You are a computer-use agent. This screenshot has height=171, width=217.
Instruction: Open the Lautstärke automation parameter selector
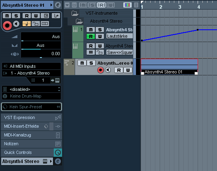(120, 36)
